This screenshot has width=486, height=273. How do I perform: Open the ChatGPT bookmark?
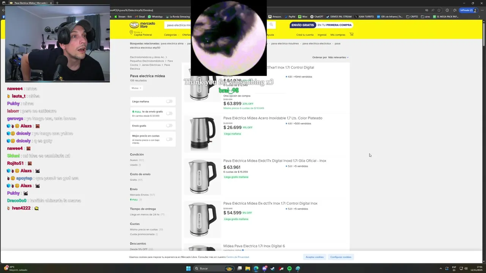(317, 17)
